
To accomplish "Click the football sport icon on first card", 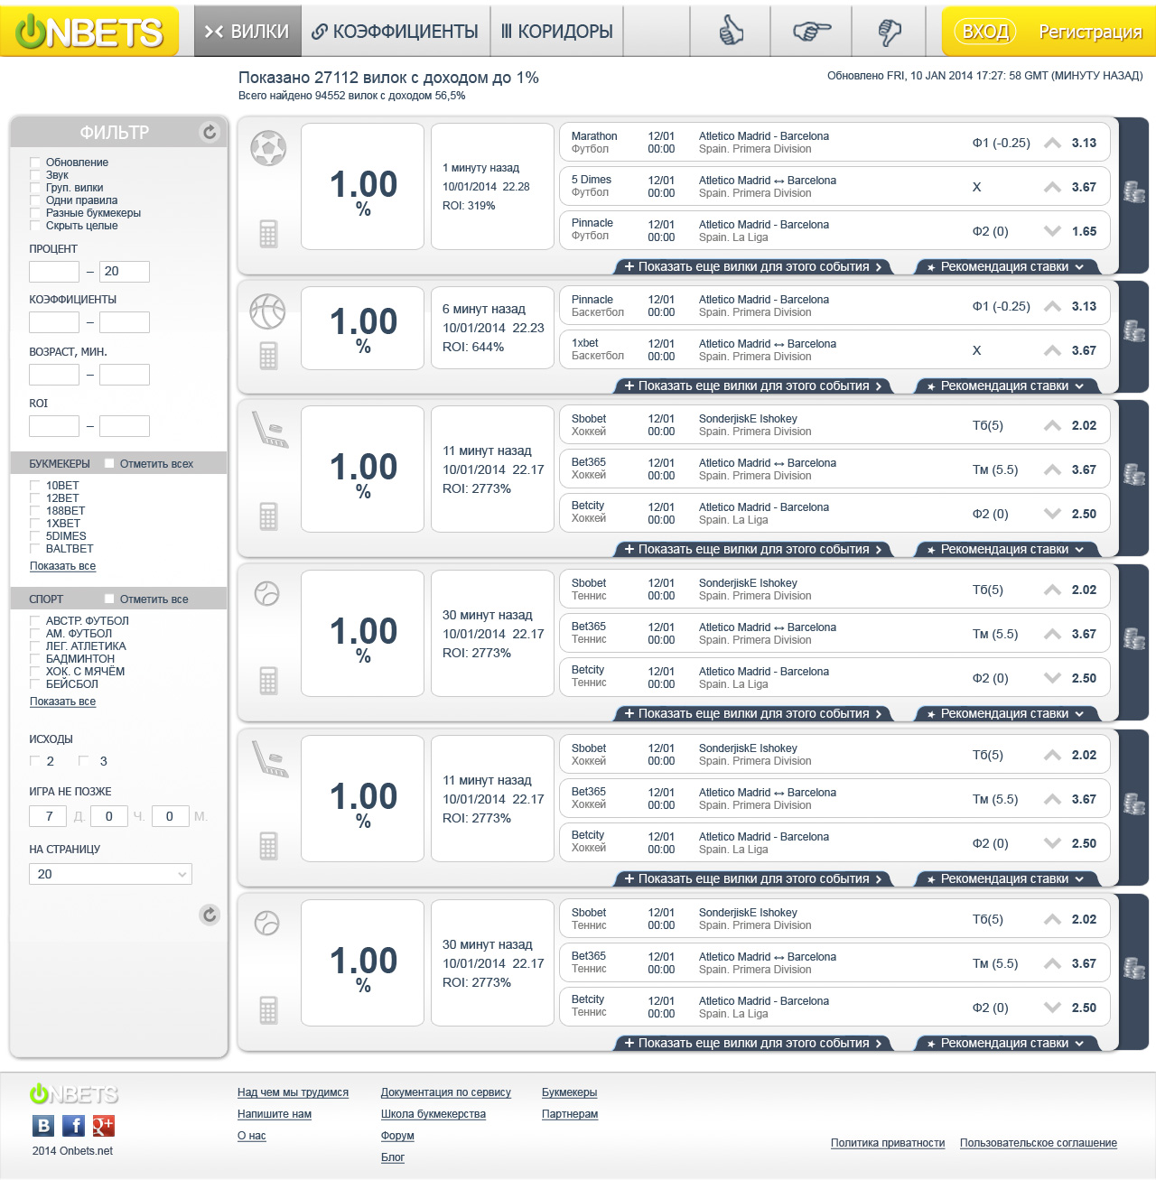I will [268, 148].
